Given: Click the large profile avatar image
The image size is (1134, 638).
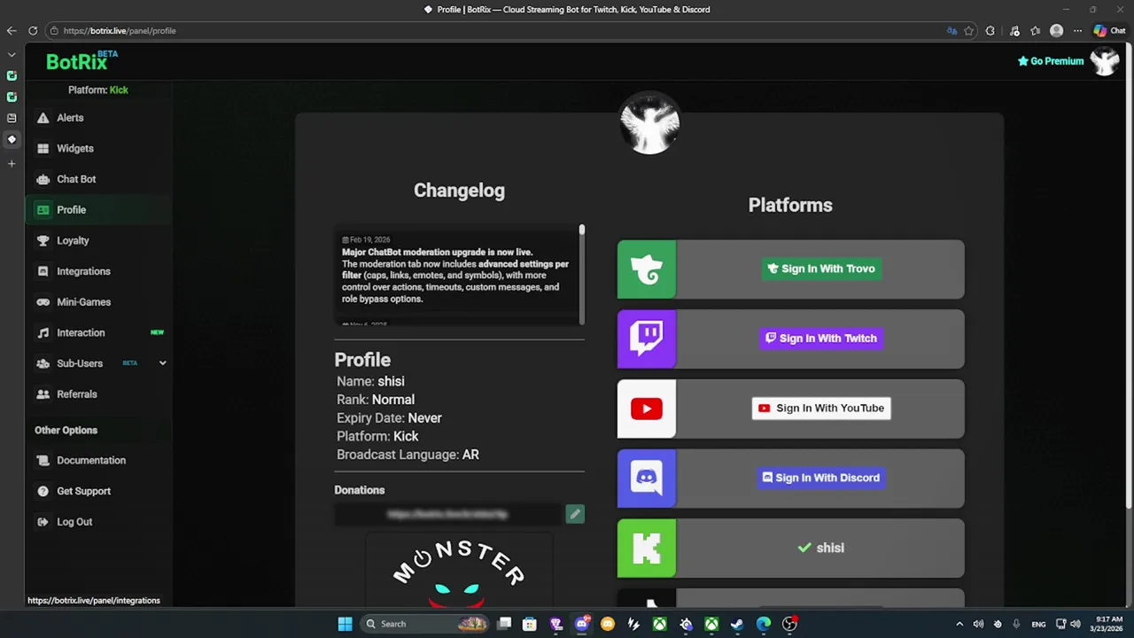Looking at the screenshot, I should click(x=649, y=125).
